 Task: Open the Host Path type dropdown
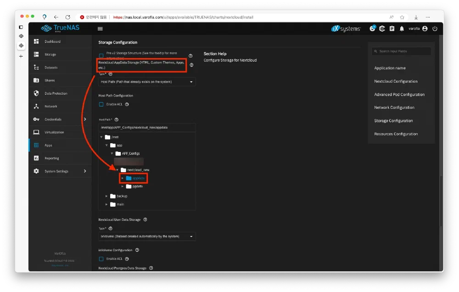click(147, 82)
